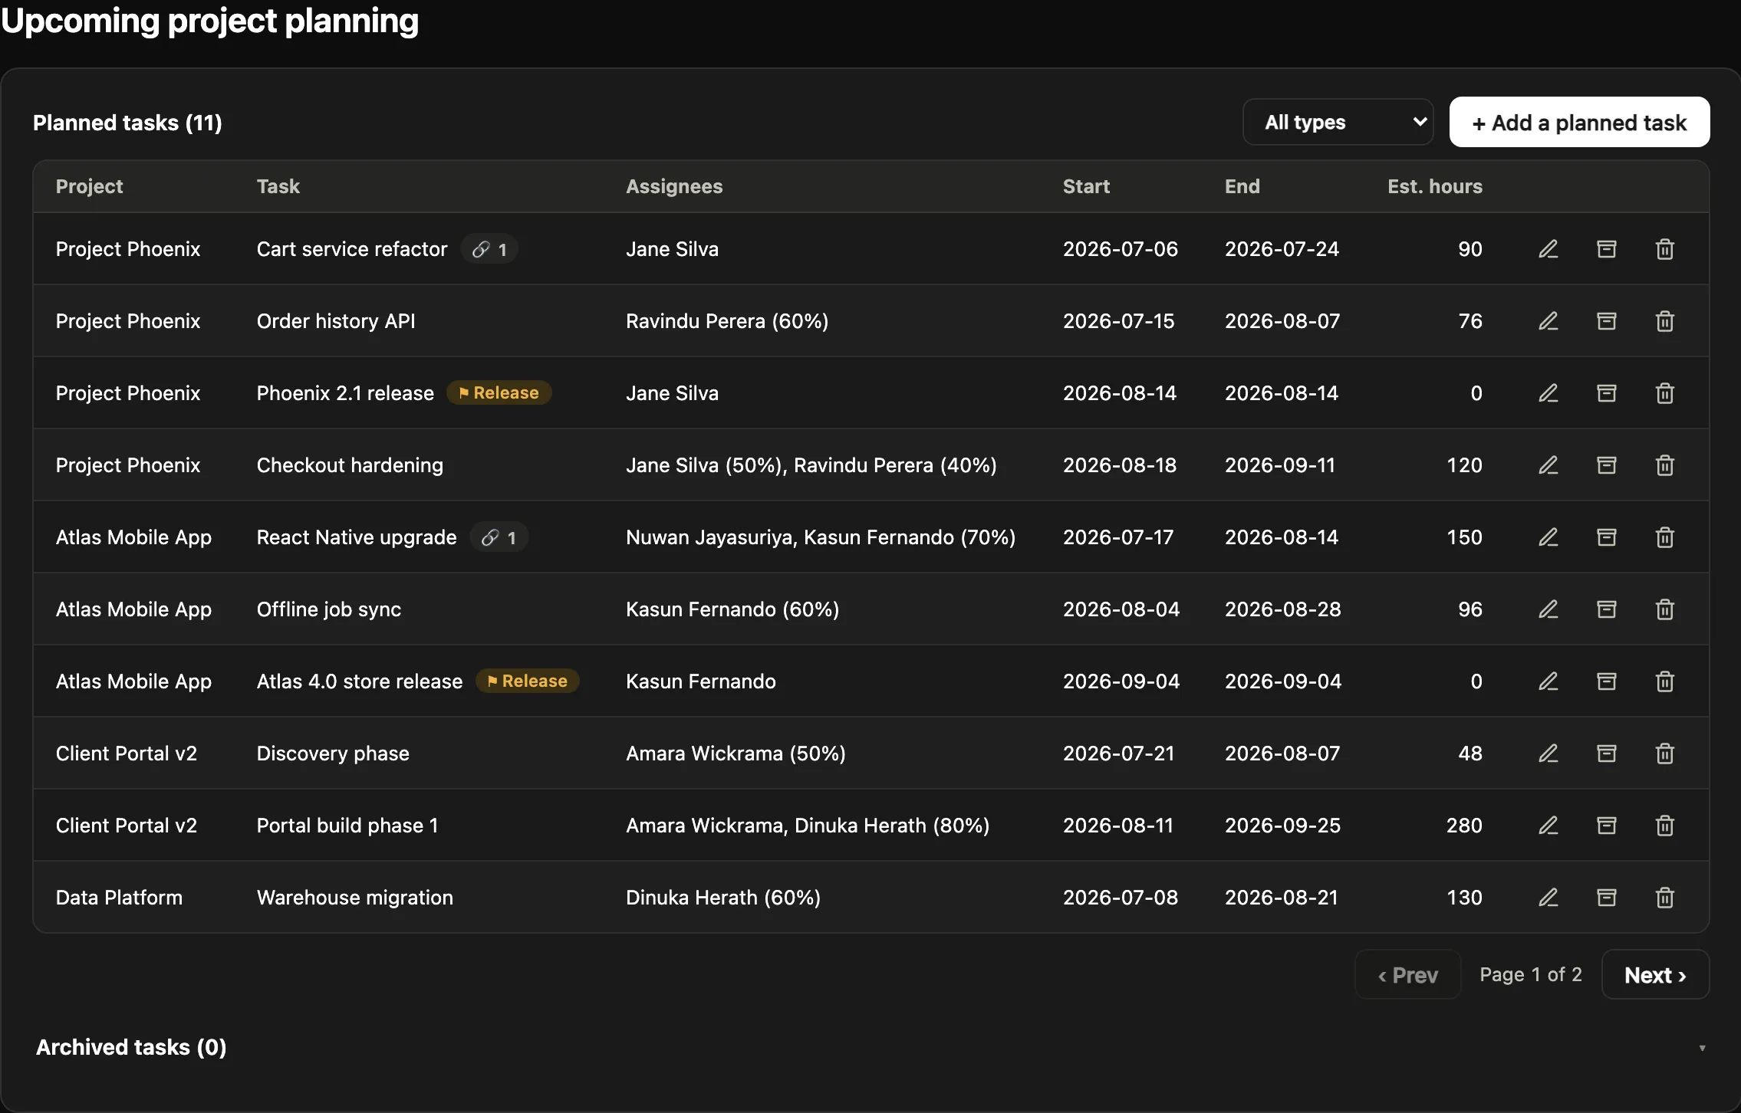Delete the Phoenix 2.1 release task
This screenshot has width=1741, height=1113.
click(1665, 393)
